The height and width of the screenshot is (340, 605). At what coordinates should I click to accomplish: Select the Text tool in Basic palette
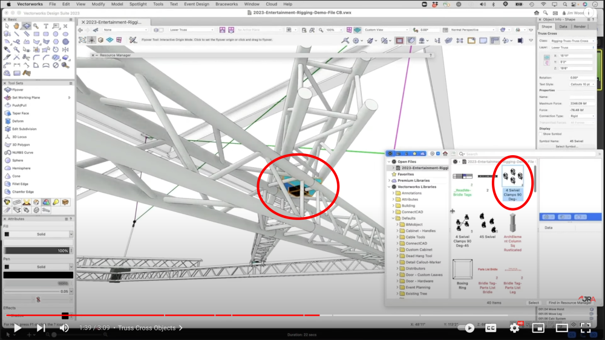click(x=45, y=27)
